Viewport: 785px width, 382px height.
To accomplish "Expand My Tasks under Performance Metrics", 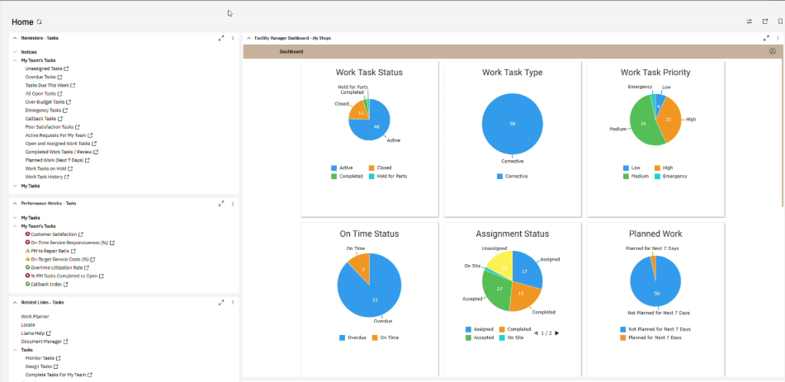I will tap(15, 218).
